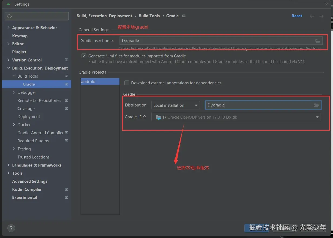Open Advanced Settings page

pyautogui.click(x=30, y=181)
